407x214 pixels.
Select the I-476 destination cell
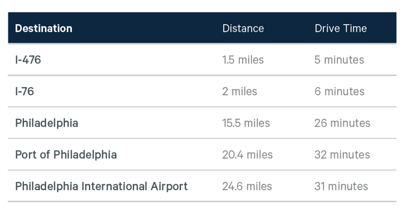(28, 60)
